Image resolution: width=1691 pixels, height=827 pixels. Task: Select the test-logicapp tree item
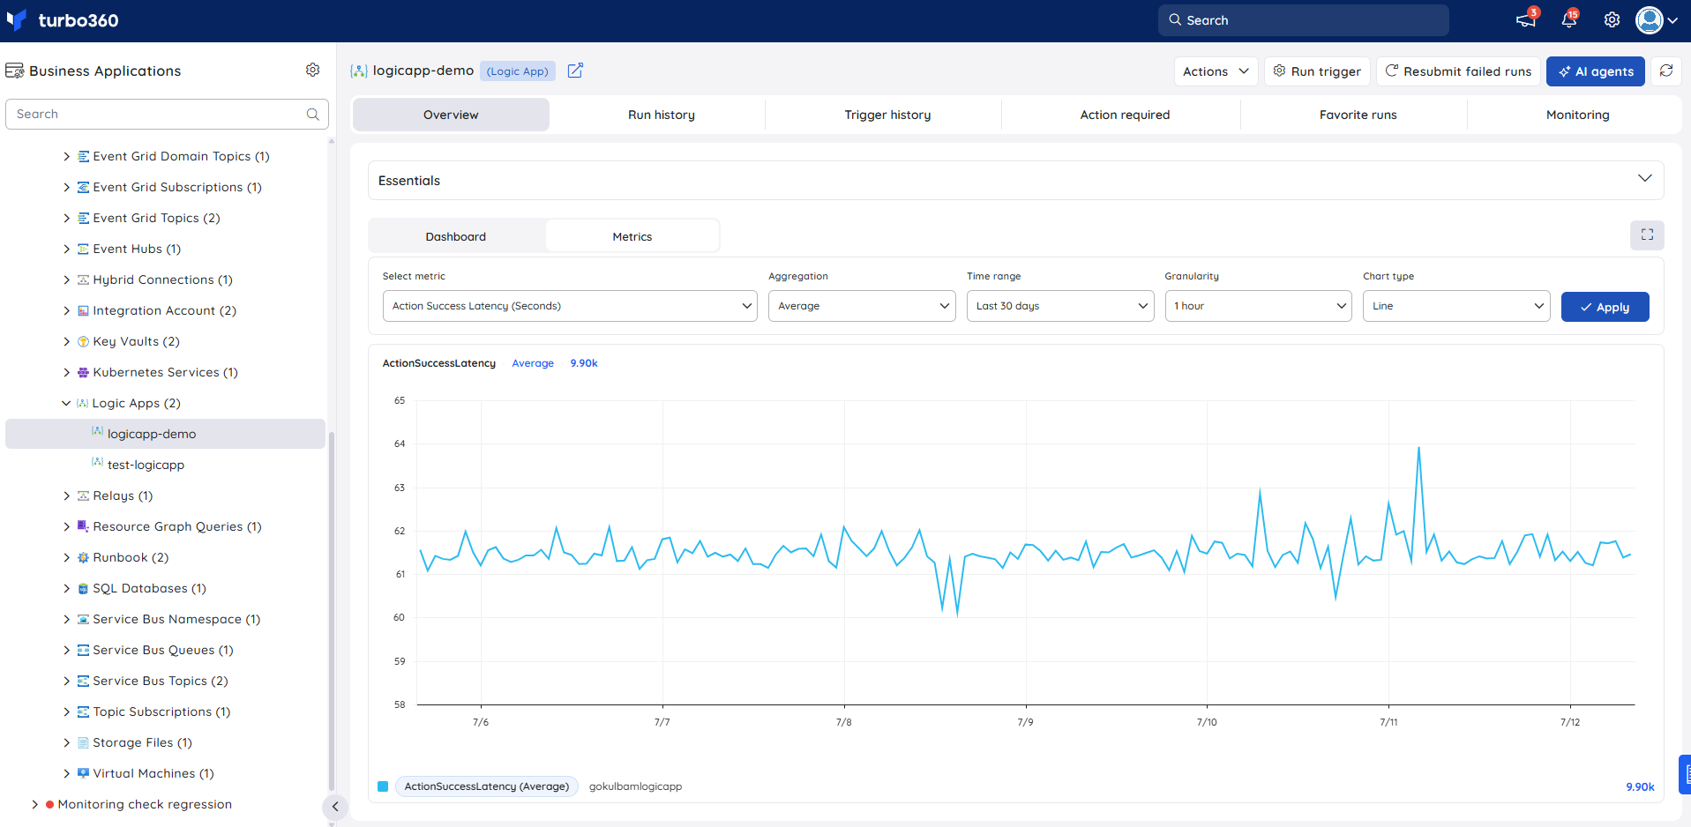click(146, 465)
